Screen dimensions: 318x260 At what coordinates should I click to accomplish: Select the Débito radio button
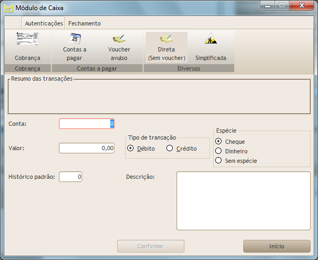131,149
